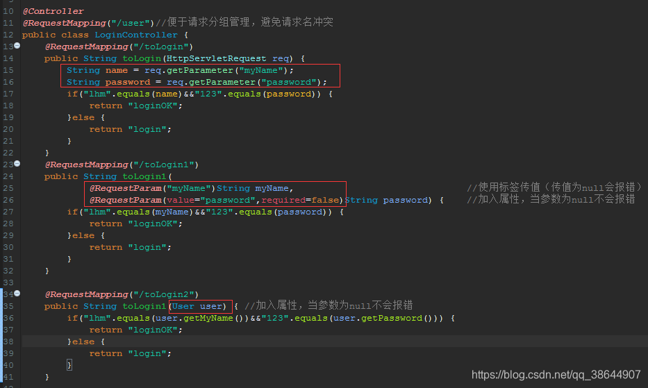Click the comment on line 25 about null error
This screenshot has width=648, height=388.
(x=555, y=187)
